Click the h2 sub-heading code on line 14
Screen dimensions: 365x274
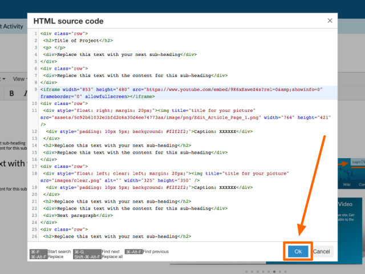[117, 146]
